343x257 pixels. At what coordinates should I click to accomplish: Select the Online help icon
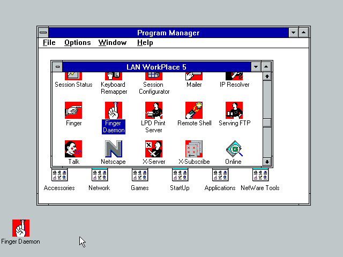(234, 149)
